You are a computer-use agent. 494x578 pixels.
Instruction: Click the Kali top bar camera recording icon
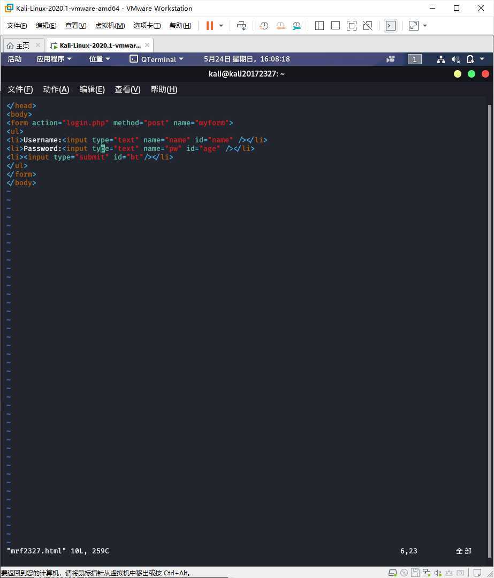(x=390, y=59)
